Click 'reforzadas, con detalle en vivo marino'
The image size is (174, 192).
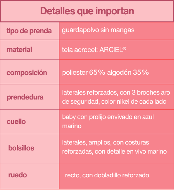(114, 152)
